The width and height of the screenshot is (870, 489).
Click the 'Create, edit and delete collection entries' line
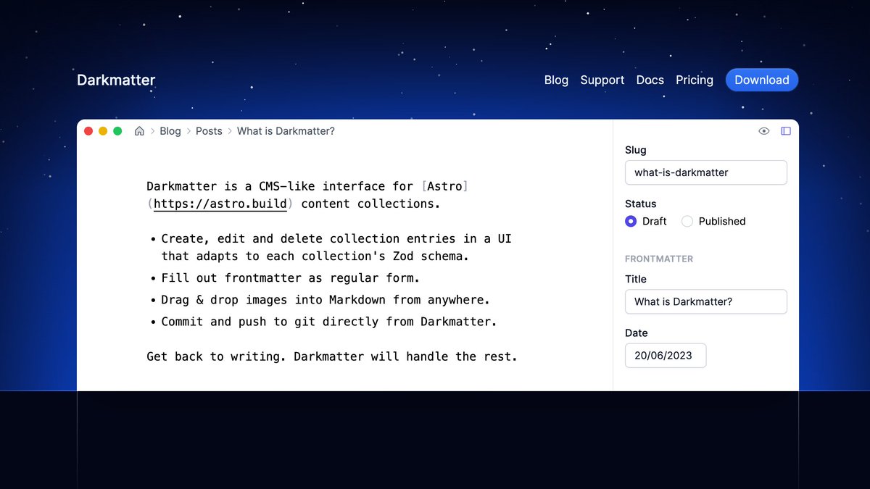click(336, 247)
